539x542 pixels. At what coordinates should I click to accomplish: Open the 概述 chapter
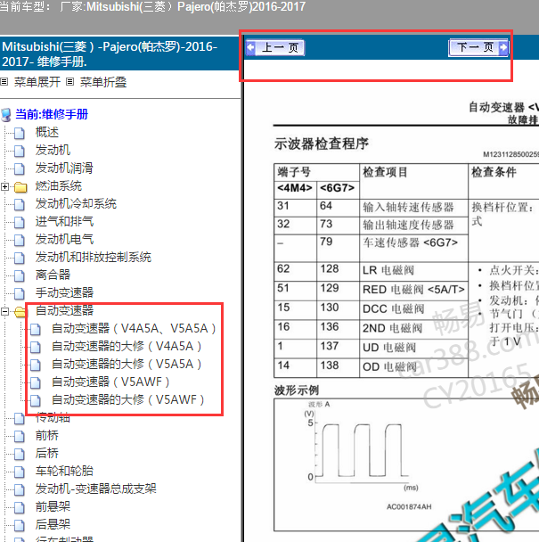tap(47, 132)
